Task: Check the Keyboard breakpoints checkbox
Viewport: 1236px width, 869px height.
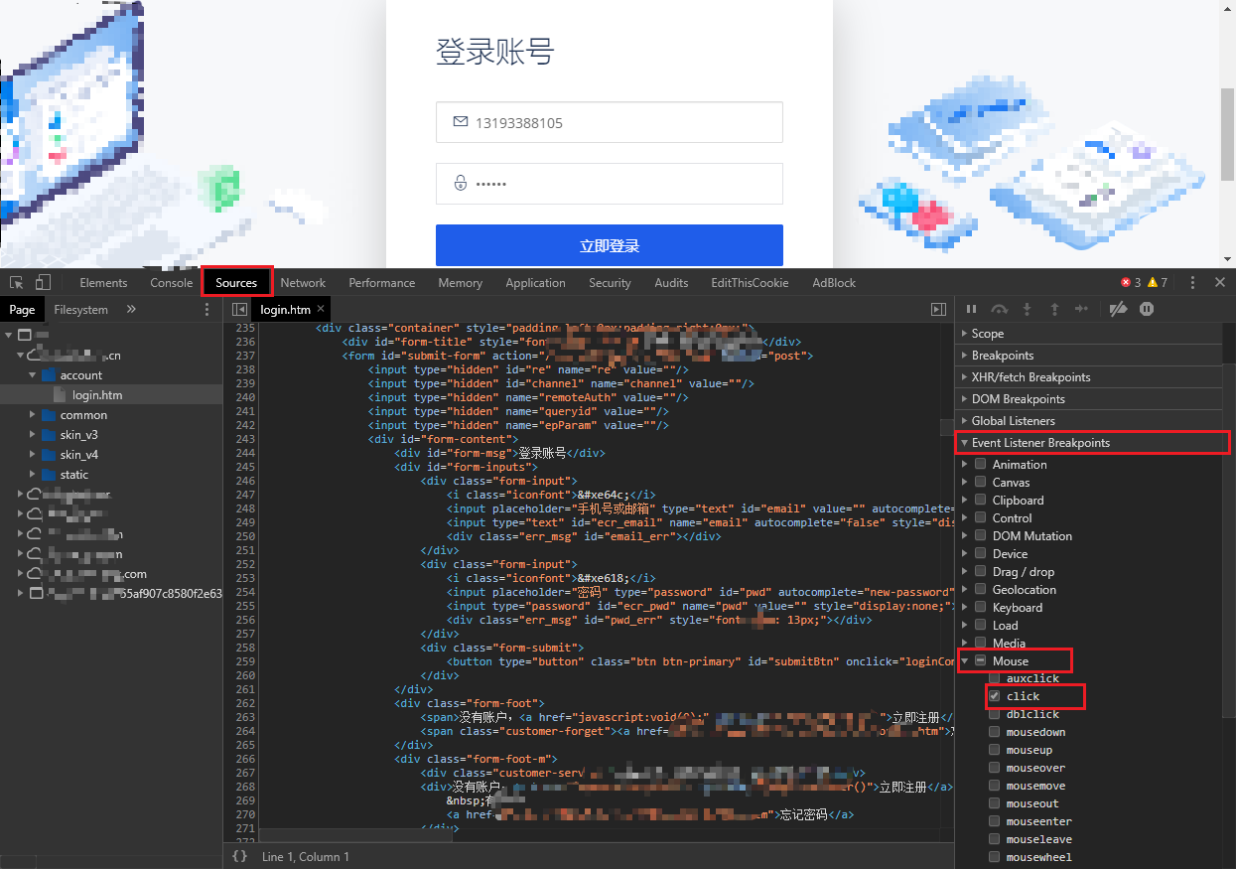Action: pos(981,607)
